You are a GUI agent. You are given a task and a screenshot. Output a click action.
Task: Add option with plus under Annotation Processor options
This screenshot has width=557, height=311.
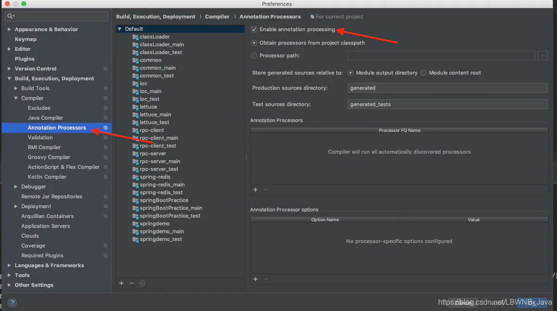[255, 279]
